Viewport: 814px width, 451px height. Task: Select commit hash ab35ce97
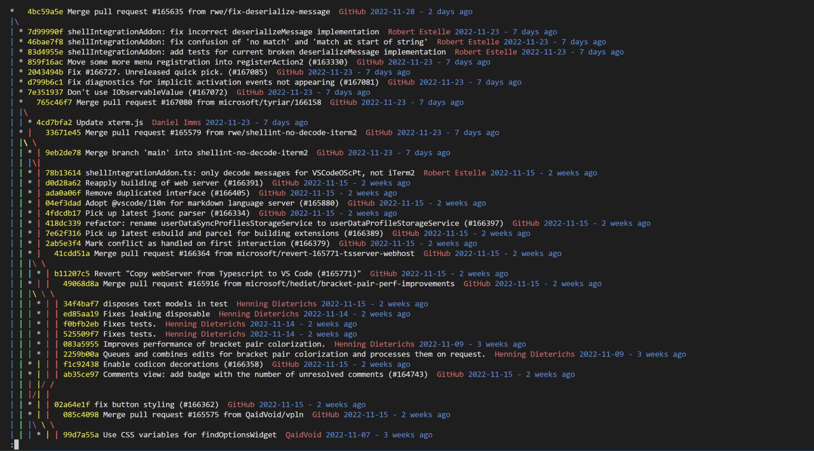tap(81, 374)
